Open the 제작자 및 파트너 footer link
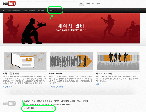Screen dimensions: 146x112 tap(68, 101)
